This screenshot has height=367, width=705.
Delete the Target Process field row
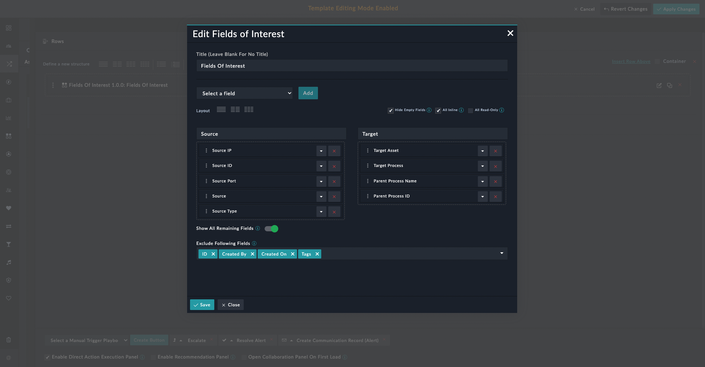(x=495, y=166)
